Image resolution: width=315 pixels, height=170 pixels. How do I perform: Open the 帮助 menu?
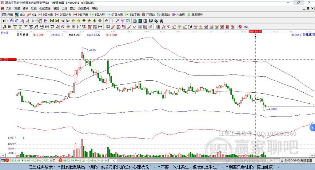(x=95, y=8)
